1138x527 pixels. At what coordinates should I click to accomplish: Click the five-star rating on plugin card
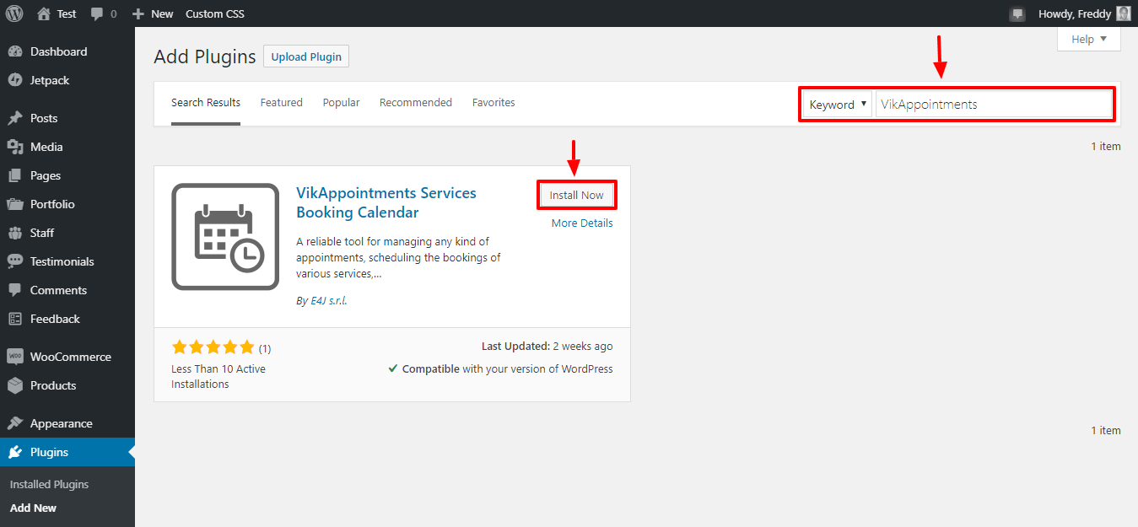click(x=213, y=347)
